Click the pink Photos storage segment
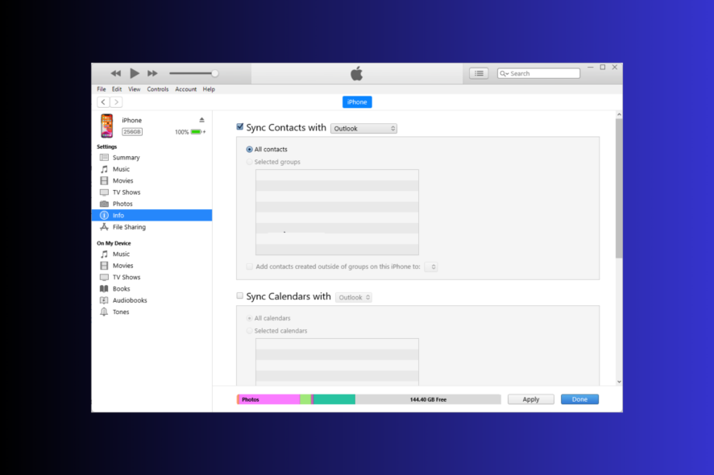 pyautogui.click(x=268, y=399)
